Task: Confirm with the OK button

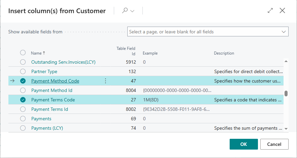Action: (243, 144)
